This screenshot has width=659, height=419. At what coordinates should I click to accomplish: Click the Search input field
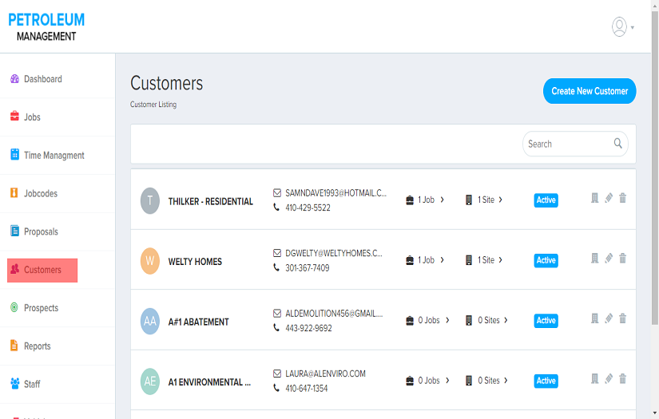click(x=567, y=144)
